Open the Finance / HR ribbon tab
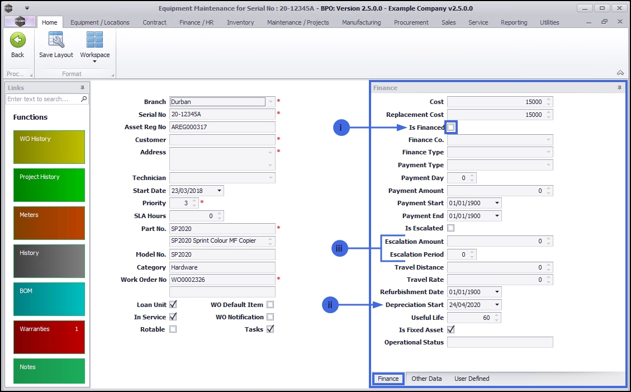Screen dimensions: 631x392 [196, 22]
